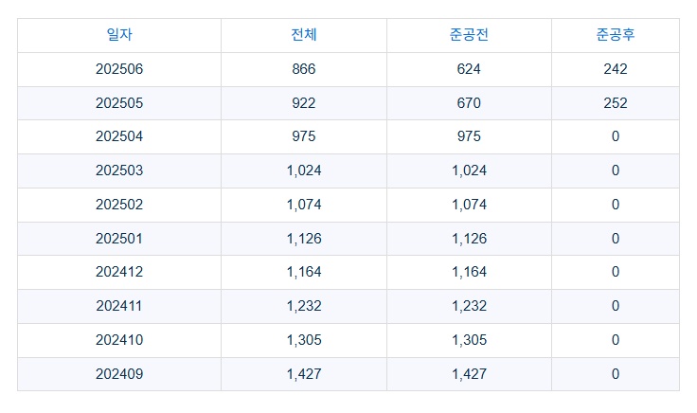The image size is (697, 413).
Task: Select the 202502 date cell
Action: coord(119,205)
